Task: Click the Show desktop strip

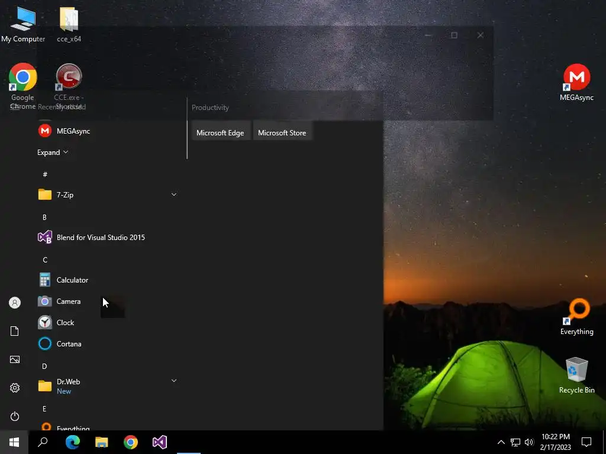Action: [604, 442]
